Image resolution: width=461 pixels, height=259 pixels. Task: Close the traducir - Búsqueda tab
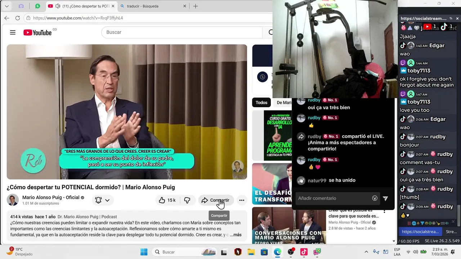point(185,6)
